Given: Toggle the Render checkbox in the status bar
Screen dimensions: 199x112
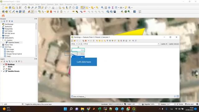Looking at the screenshot, I should pyautogui.click(x=178, y=104).
